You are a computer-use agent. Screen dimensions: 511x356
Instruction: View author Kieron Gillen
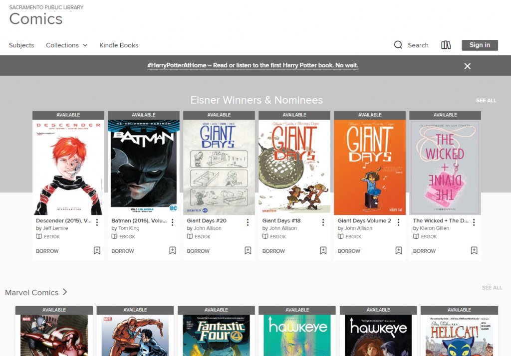tap(435, 228)
